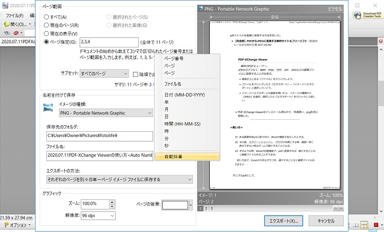Viewport: 384px width, 232px height.
Task: Click the preview jump-to-first-page icon
Action: [341, 209]
